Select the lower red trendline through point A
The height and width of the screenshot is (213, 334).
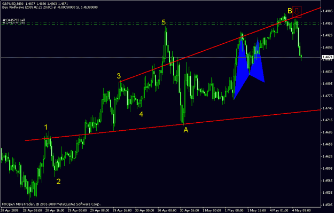(x=173, y=125)
